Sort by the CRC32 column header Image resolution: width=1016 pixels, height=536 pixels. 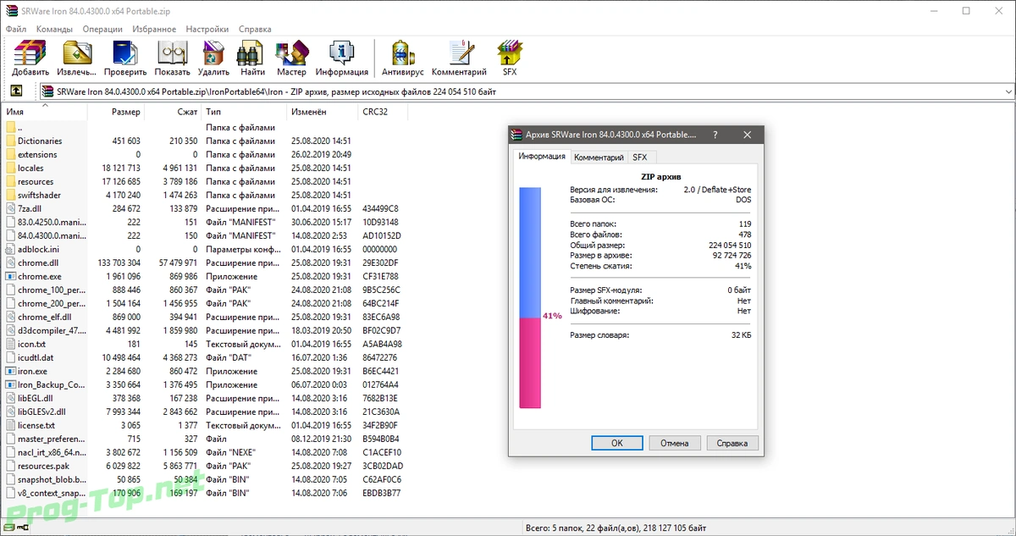click(x=383, y=112)
